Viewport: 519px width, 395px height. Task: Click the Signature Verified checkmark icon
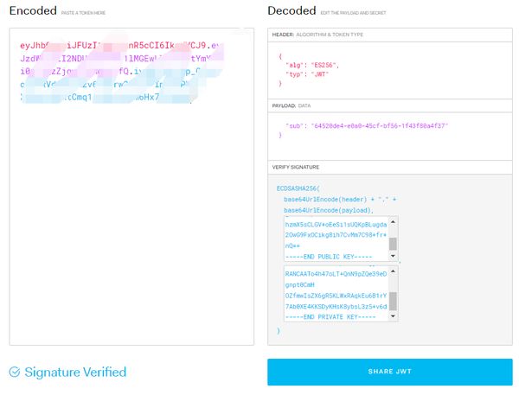(x=15, y=372)
